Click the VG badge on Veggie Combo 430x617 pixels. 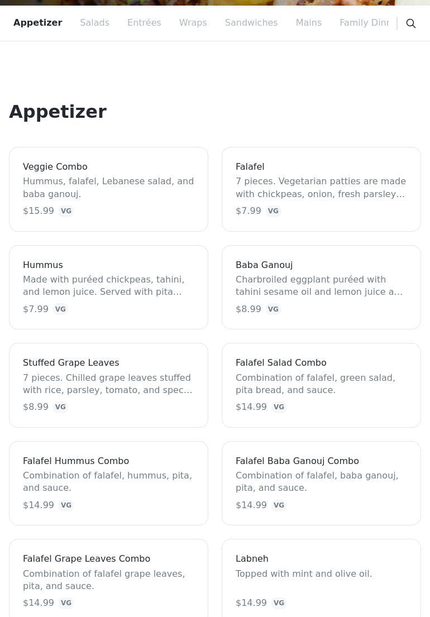tap(66, 211)
